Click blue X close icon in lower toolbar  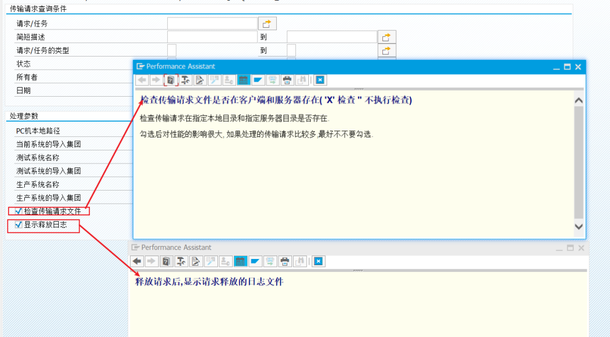pyautogui.click(x=318, y=261)
